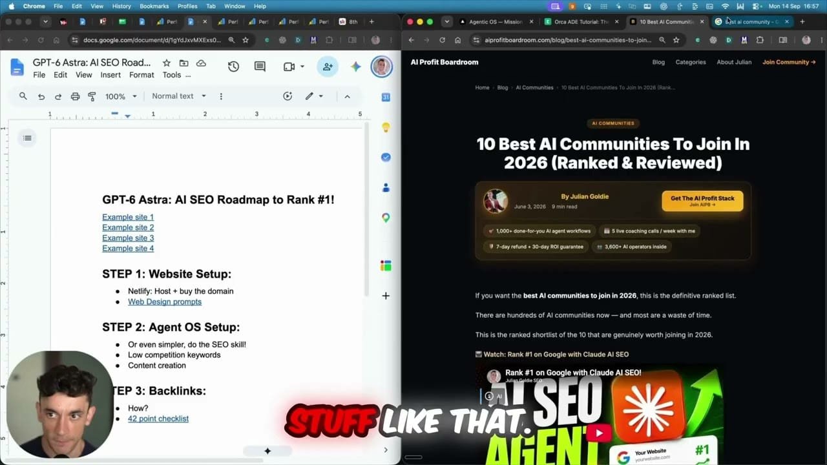Open the Web Design prompts link
Image resolution: width=827 pixels, height=465 pixels.
click(165, 302)
